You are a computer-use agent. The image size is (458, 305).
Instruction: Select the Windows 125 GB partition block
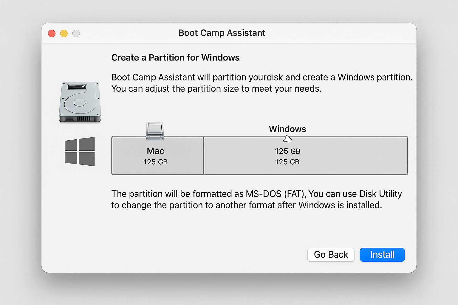[x=306, y=155]
